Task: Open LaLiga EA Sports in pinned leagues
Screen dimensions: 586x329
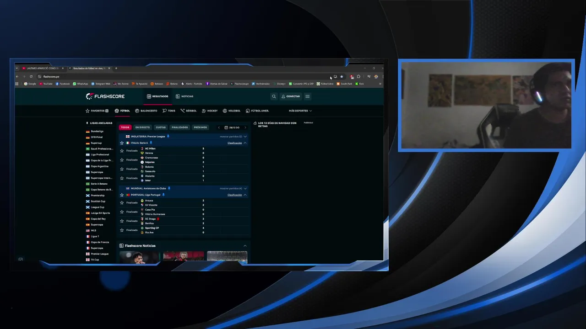Action: click(98, 213)
